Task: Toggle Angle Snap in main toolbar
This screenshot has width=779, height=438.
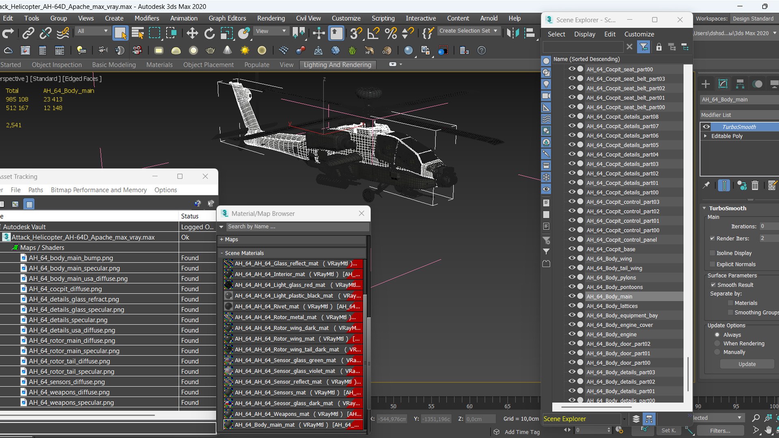Action: (x=373, y=33)
